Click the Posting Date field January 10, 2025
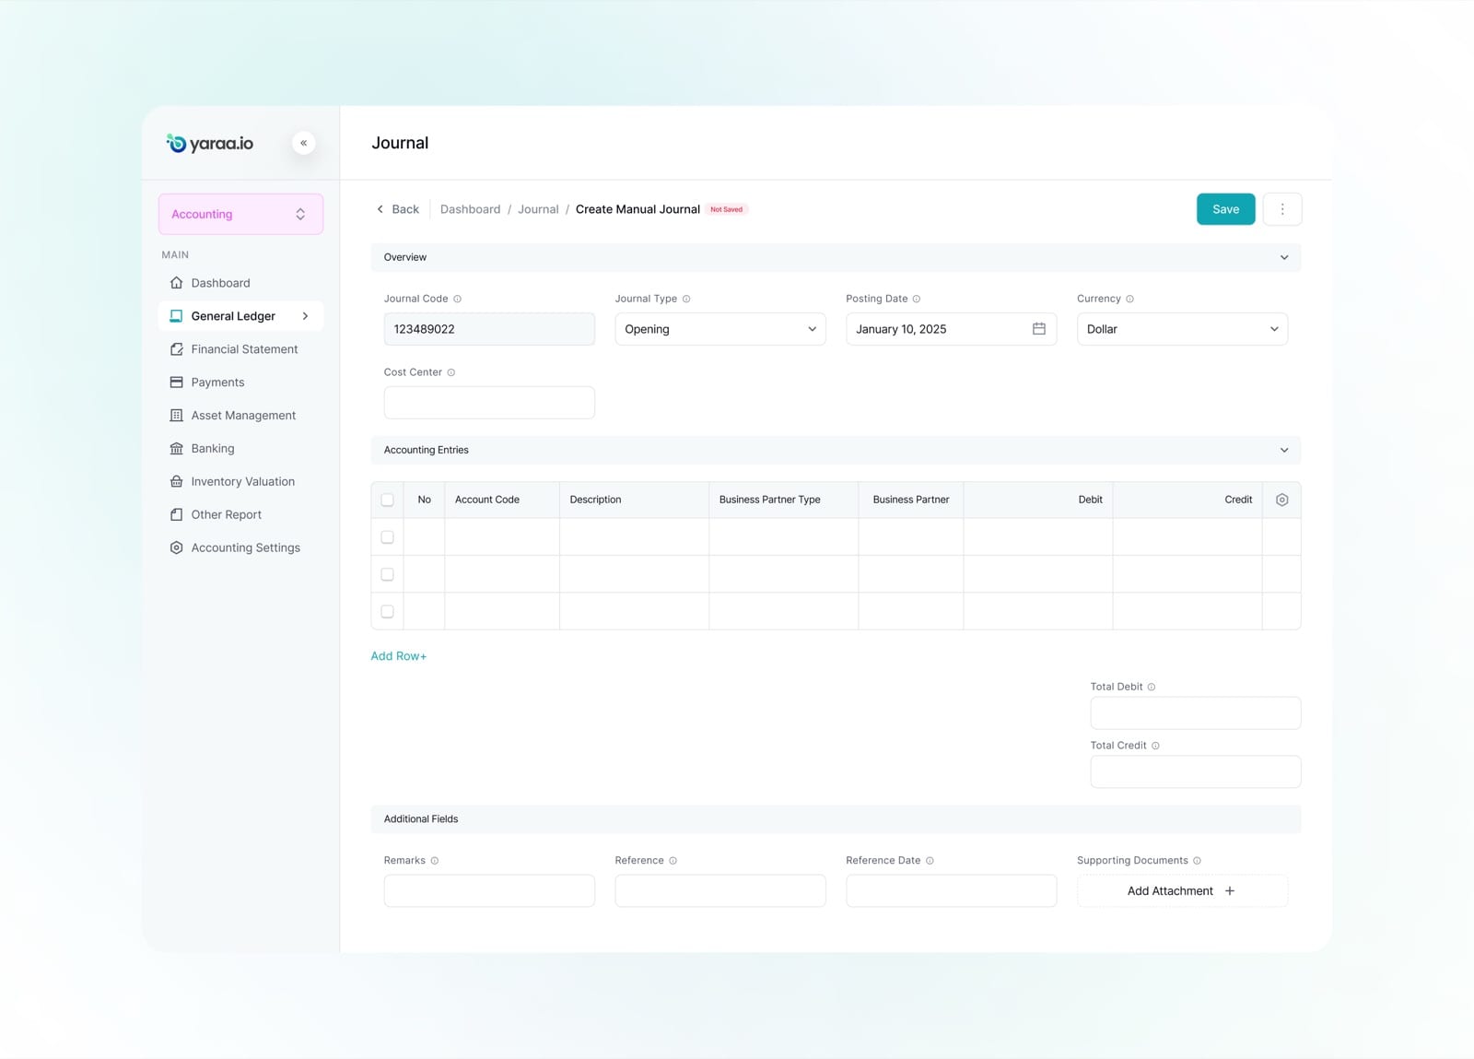The image size is (1474, 1059). coord(951,329)
